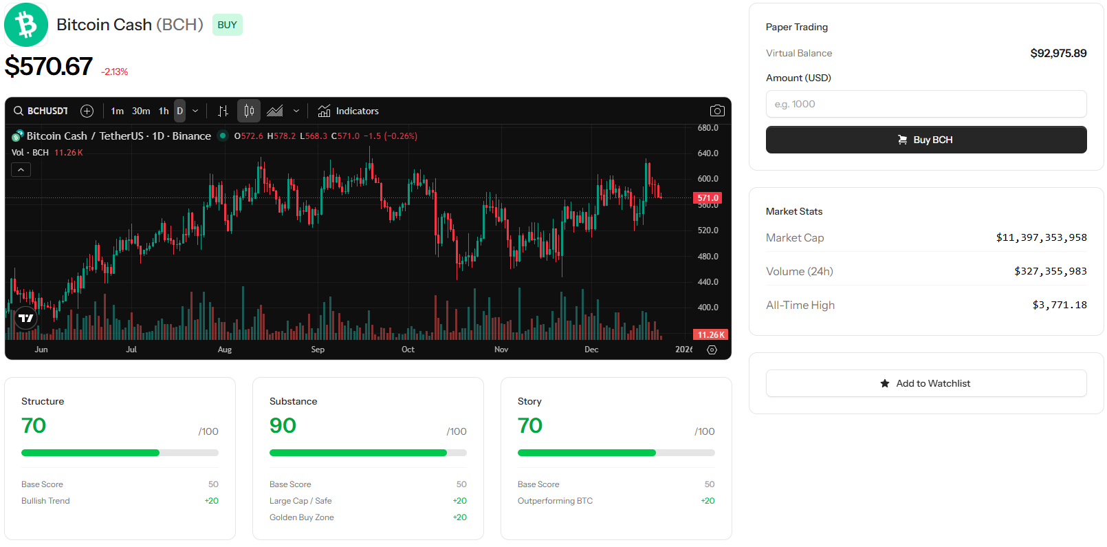Select the Area chart style icon

[275, 111]
